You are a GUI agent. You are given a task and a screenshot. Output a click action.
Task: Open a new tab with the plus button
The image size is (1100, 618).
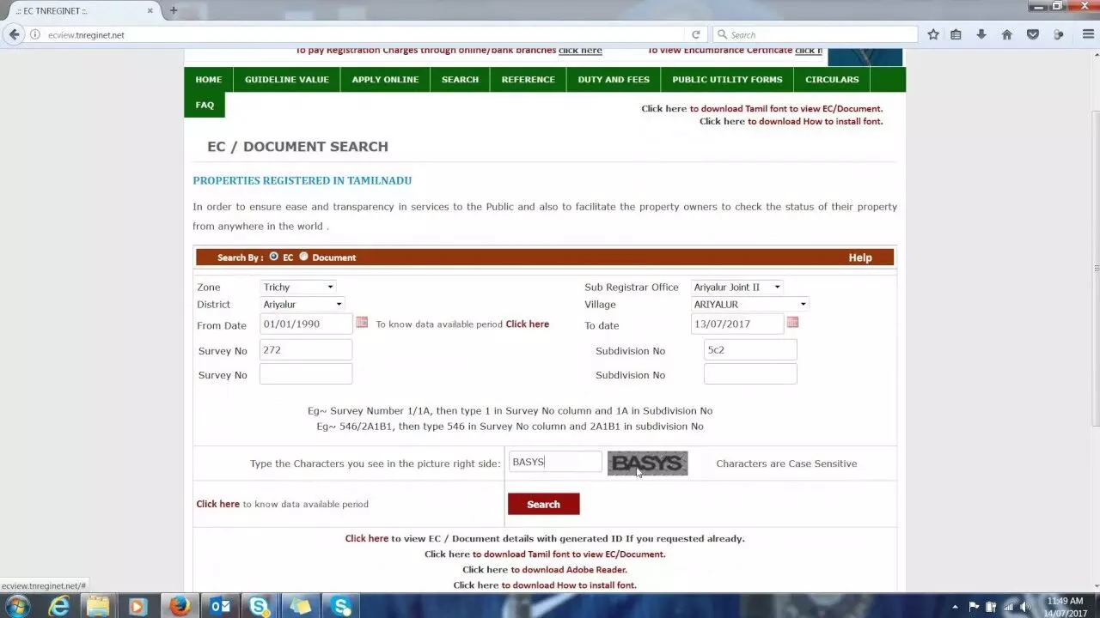click(x=174, y=10)
